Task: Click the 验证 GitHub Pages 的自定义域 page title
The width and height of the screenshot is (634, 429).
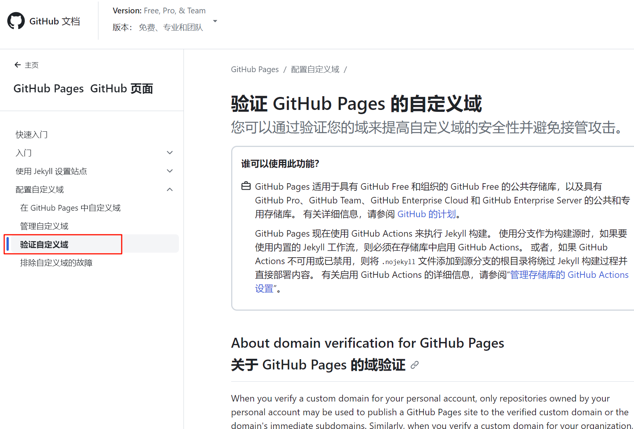Action: coord(357,104)
